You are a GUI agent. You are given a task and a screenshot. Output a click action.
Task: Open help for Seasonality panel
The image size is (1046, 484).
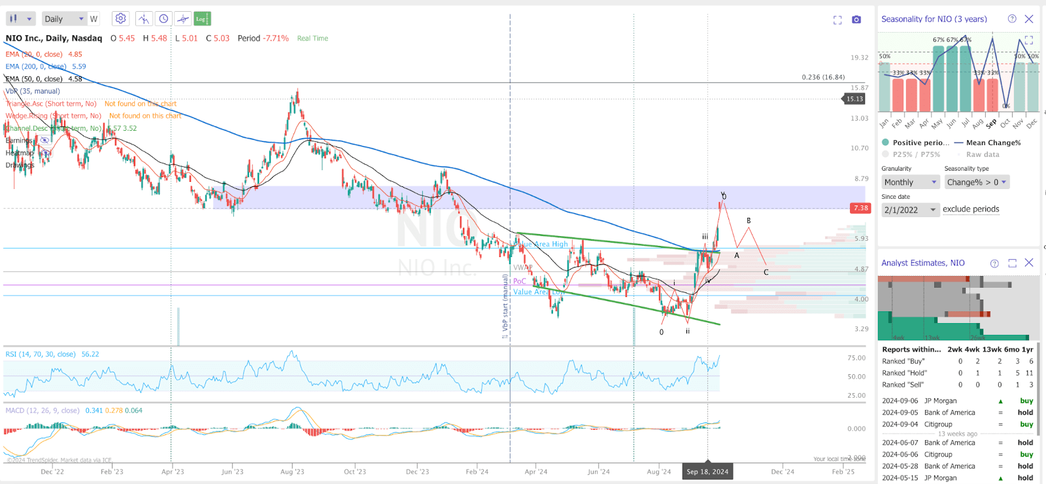tap(1012, 19)
